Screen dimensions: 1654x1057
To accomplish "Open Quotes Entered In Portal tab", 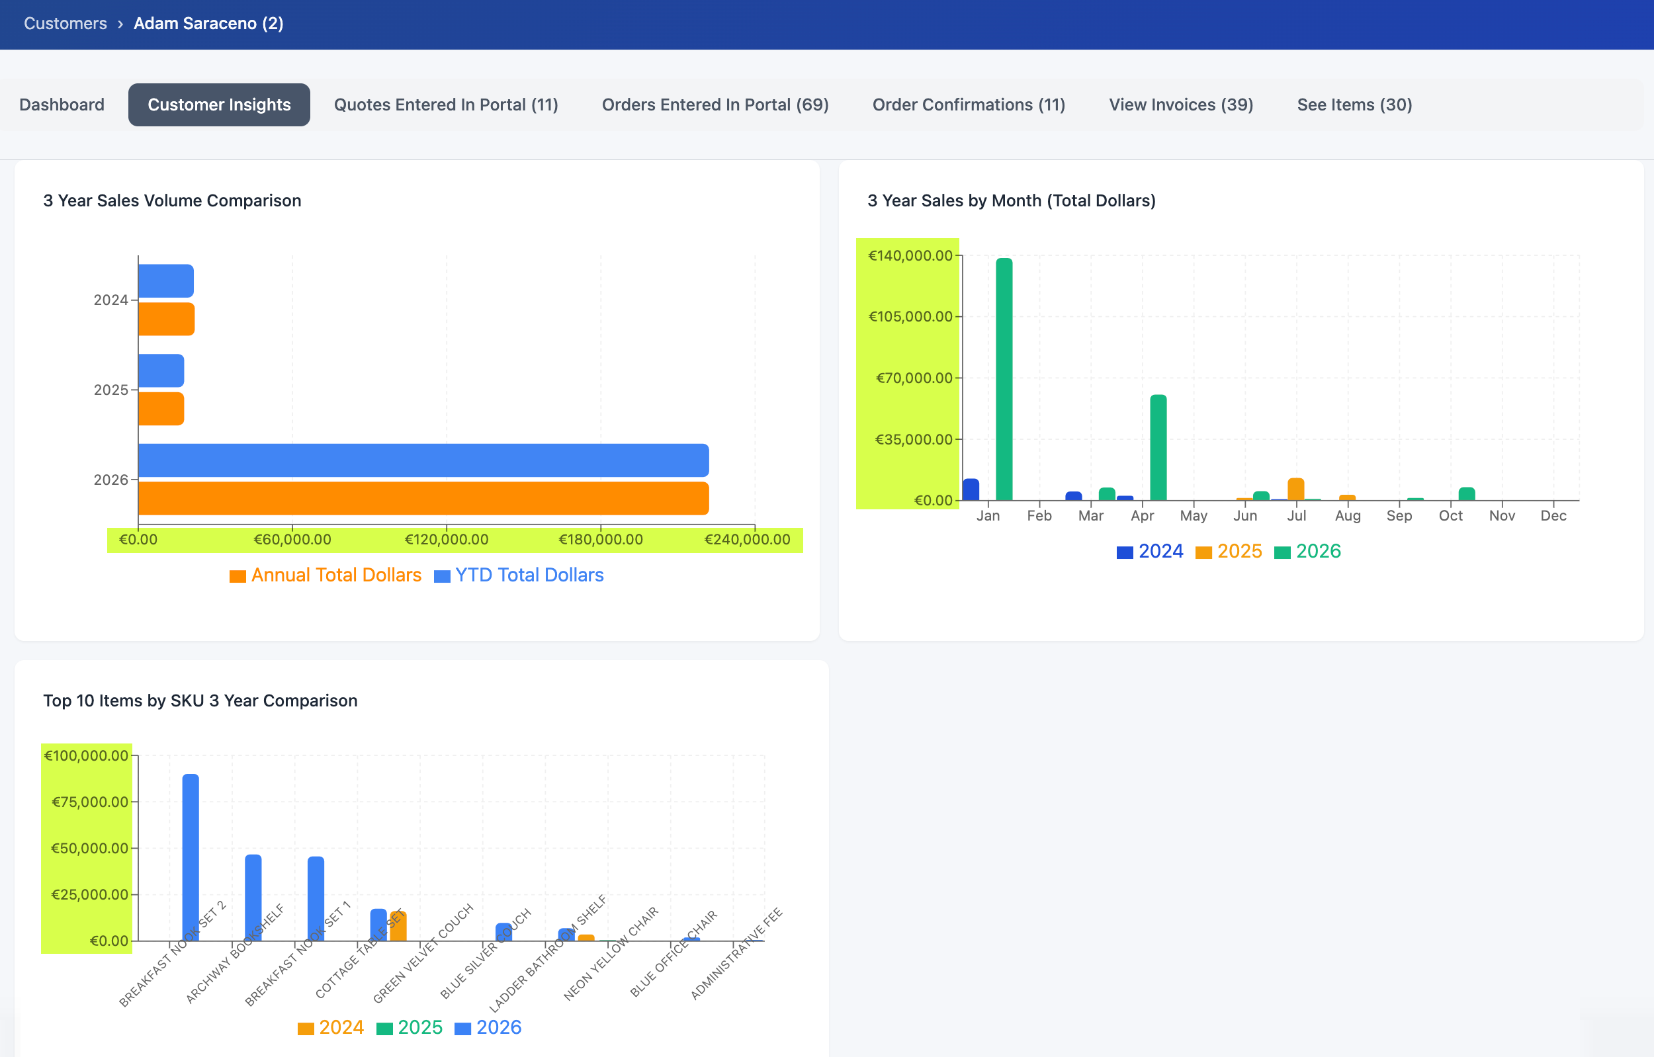I will click(x=446, y=105).
